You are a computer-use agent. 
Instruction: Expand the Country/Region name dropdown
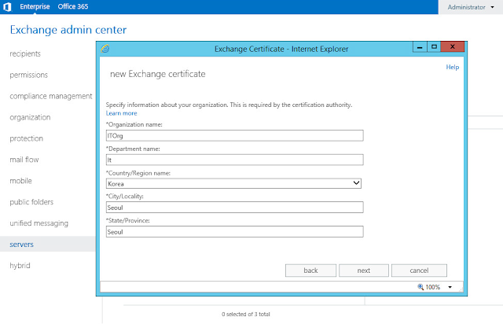[356, 183]
